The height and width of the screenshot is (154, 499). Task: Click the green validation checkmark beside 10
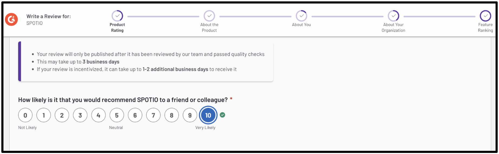[222, 115]
